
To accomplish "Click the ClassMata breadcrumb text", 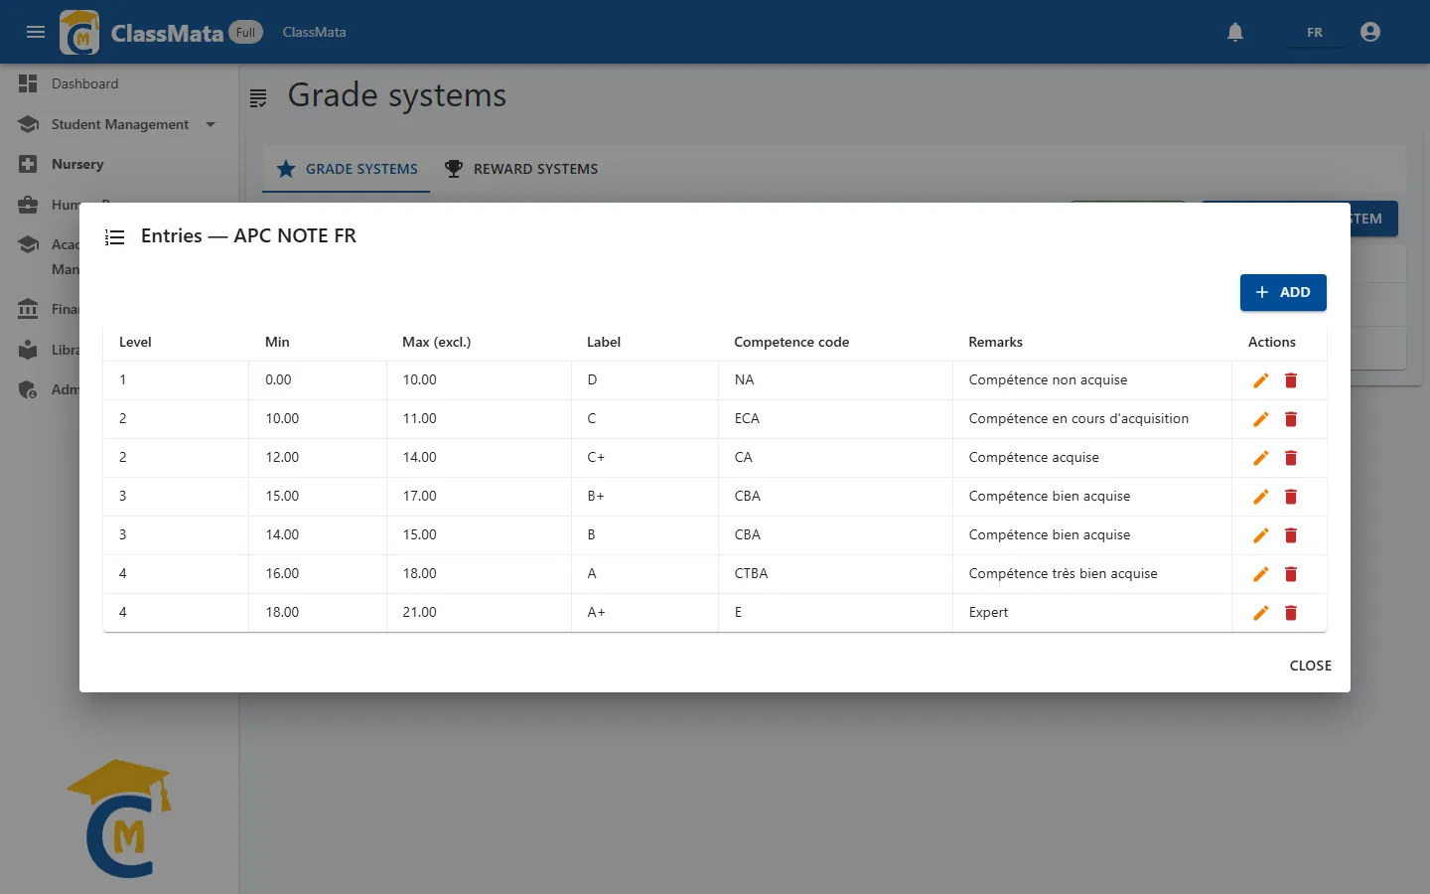I will (314, 32).
